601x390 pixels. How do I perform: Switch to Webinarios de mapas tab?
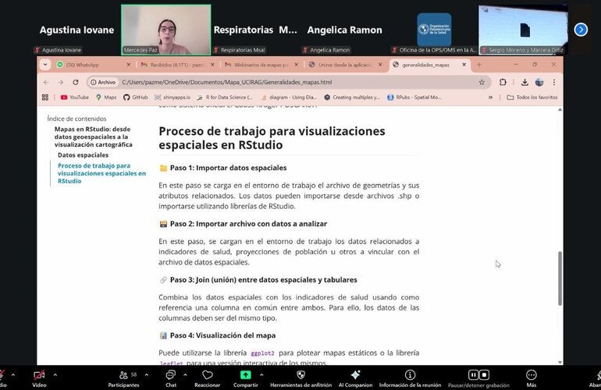click(x=261, y=65)
